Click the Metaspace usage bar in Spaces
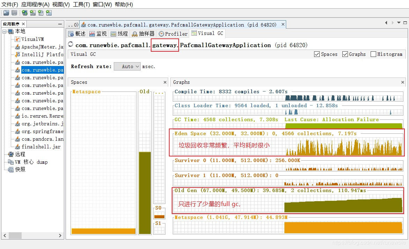This screenshot has width=409, height=249. (x=104, y=231)
